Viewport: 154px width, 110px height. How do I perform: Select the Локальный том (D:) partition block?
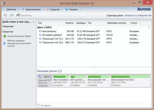click(x=130, y=81)
